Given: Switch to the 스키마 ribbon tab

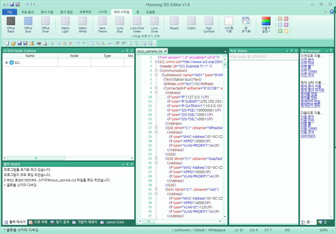Looking at the screenshot, I should (102, 12).
